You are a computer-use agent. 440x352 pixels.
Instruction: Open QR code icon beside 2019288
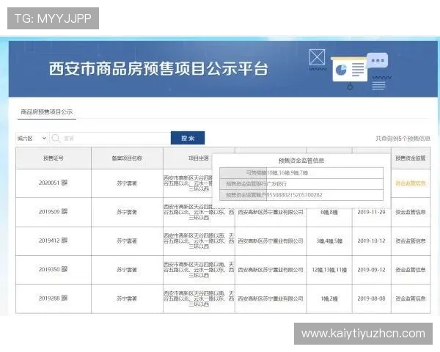pyautogui.click(x=65, y=298)
